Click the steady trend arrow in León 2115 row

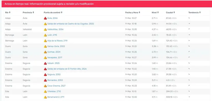pyautogui.click(x=189, y=35)
